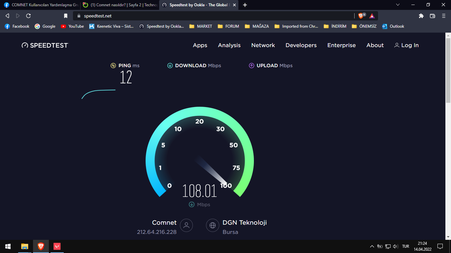
Task: Switch to the COMNET Kullanıcıları Yardımlaşma tab
Action: coord(41,5)
